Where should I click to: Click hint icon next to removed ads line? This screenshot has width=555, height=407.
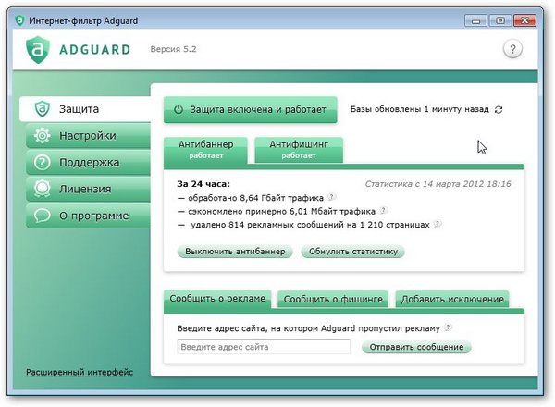[437, 223]
